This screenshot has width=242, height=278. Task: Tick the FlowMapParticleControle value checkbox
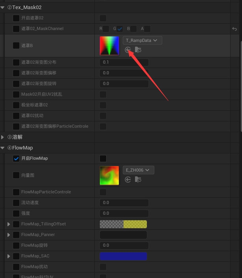103,192
